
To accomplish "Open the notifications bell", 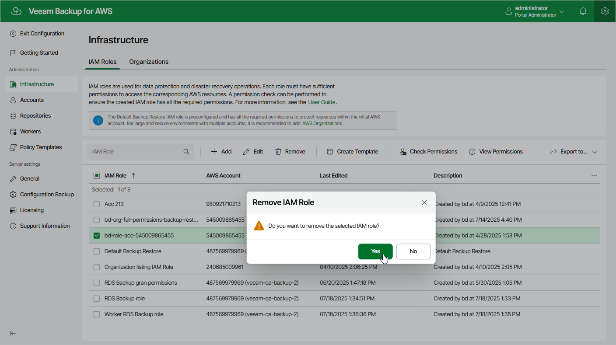I will coord(583,11).
